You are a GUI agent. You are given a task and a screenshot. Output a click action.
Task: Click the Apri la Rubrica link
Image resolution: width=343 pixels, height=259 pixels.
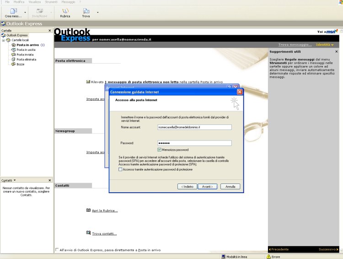pyautogui.click(x=105, y=210)
